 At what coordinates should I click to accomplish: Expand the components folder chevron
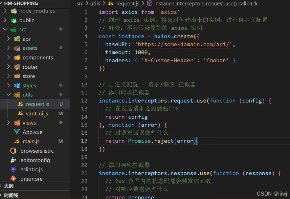click(8, 57)
